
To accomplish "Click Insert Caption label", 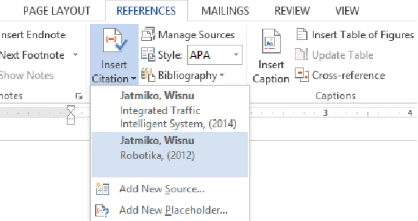I will pos(271,72).
